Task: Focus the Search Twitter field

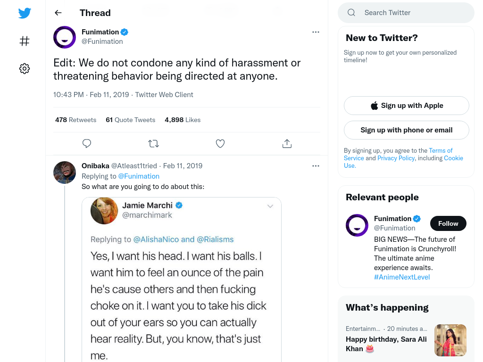Action: click(x=406, y=13)
